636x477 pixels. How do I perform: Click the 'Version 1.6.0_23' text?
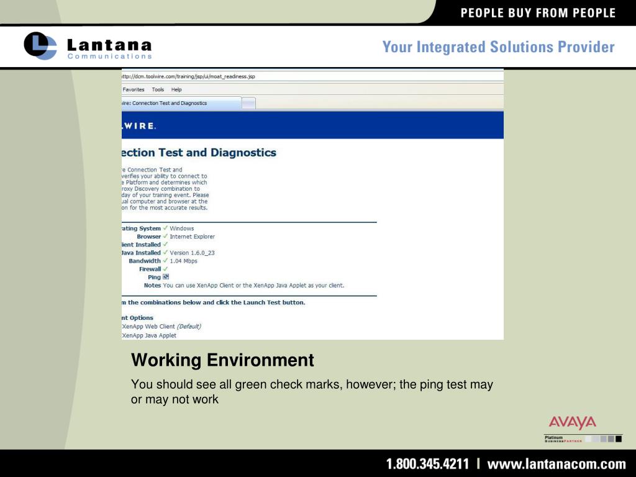pos(192,253)
